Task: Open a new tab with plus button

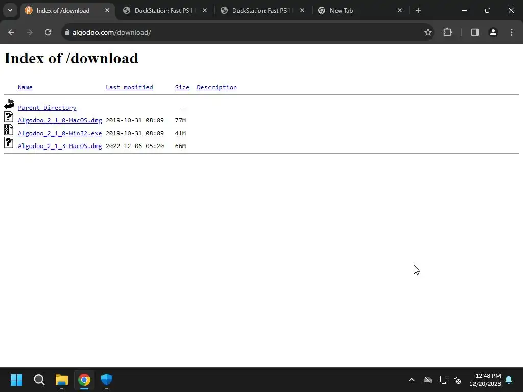Action: (418, 10)
